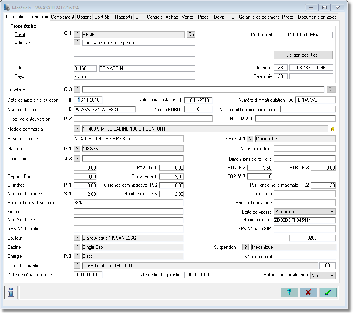This screenshot has width=353, height=314.
Task: Click the ? lookup button beside Suspension
Action: pyautogui.click(x=245, y=247)
